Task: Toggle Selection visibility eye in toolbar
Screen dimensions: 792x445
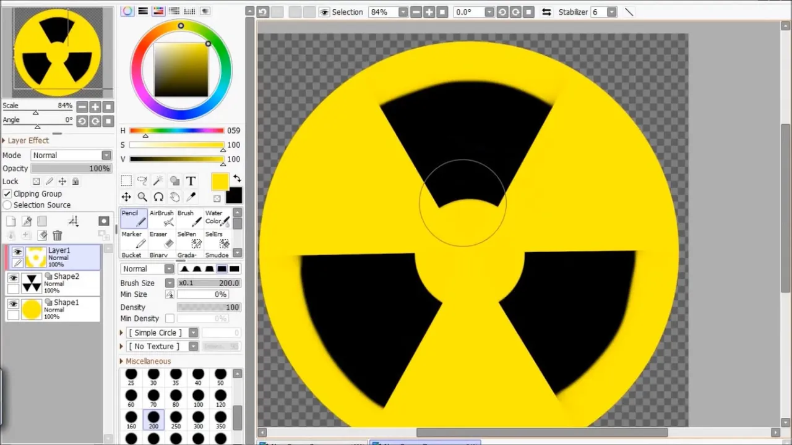Action: pyautogui.click(x=324, y=12)
